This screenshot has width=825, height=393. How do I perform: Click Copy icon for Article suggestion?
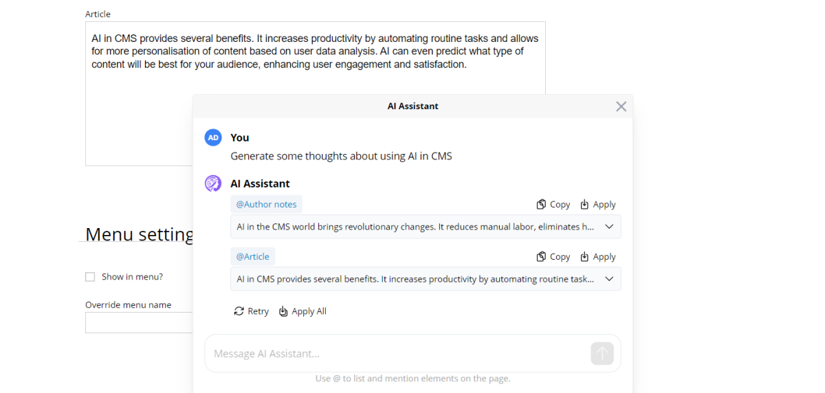(x=542, y=256)
